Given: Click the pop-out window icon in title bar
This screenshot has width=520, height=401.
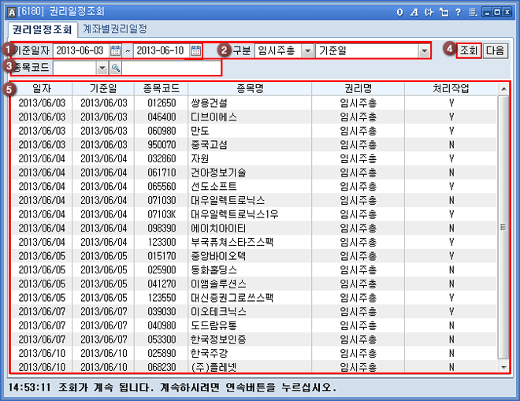Looking at the screenshot, I should click(443, 12).
